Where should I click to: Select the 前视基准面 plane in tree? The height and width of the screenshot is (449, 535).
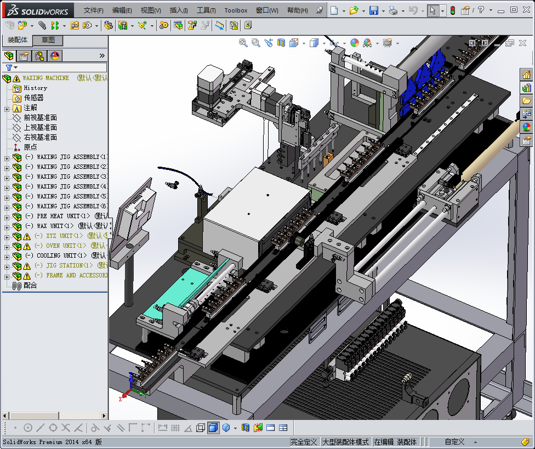click(40, 118)
